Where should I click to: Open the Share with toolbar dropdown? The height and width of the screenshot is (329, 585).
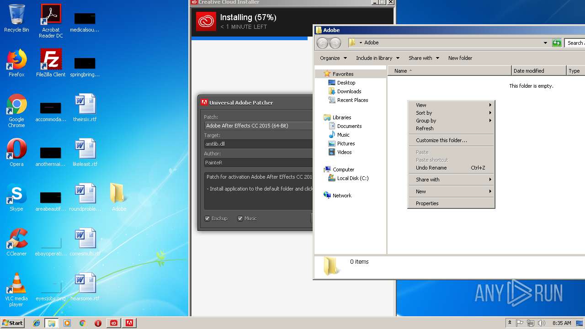(x=424, y=58)
